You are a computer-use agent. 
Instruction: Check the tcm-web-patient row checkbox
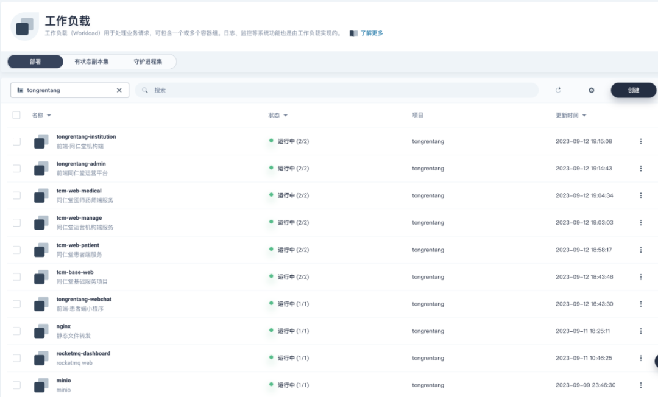pos(16,250)
